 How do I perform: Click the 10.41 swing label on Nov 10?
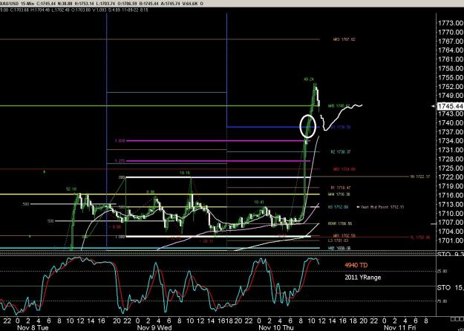pos(258,202)
